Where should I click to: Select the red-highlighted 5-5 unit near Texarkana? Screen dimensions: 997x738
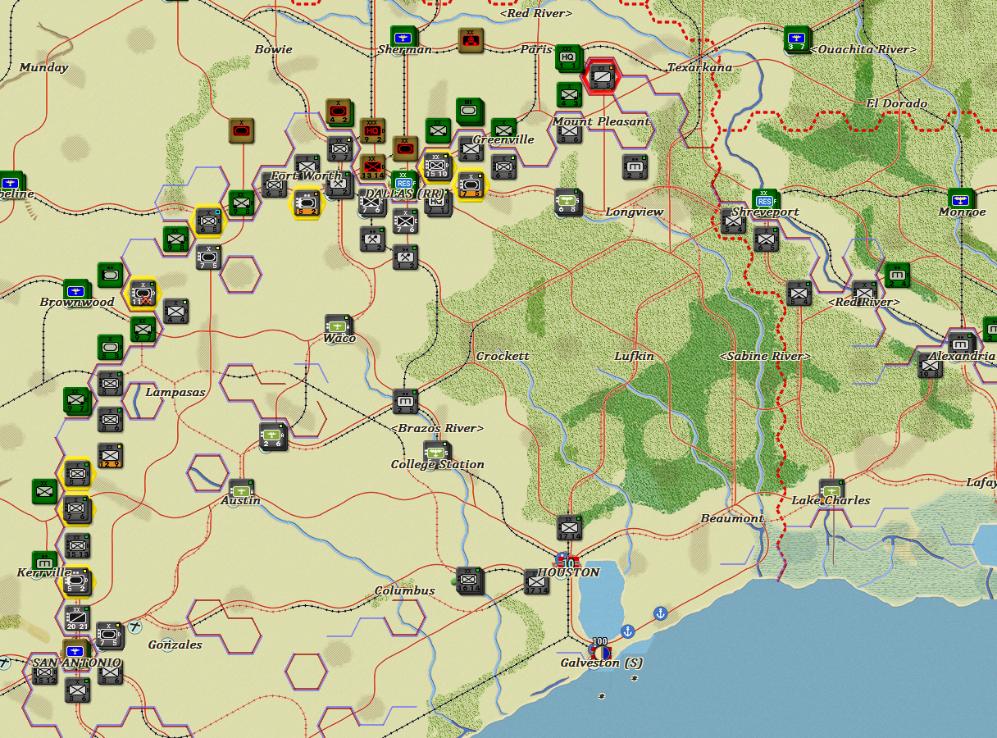[x=603, y=77]
